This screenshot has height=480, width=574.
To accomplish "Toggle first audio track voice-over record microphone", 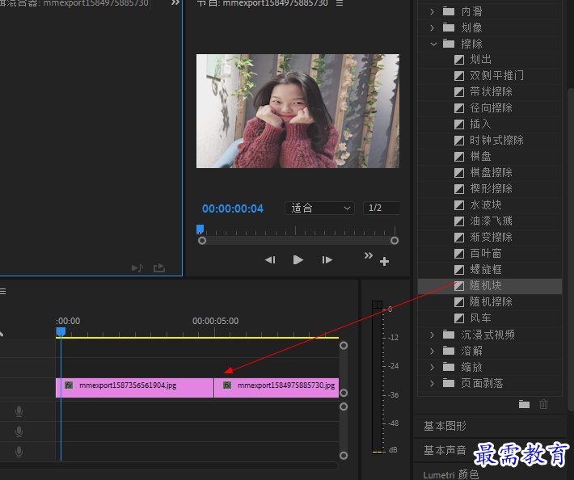I will point(19,411).
